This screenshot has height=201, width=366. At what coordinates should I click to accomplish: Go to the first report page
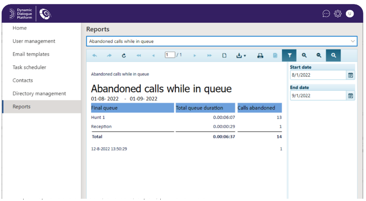(138, 56)
